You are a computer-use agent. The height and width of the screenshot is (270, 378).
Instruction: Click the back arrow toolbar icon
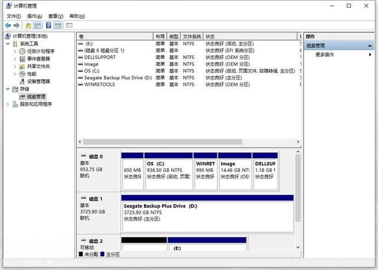8,25
